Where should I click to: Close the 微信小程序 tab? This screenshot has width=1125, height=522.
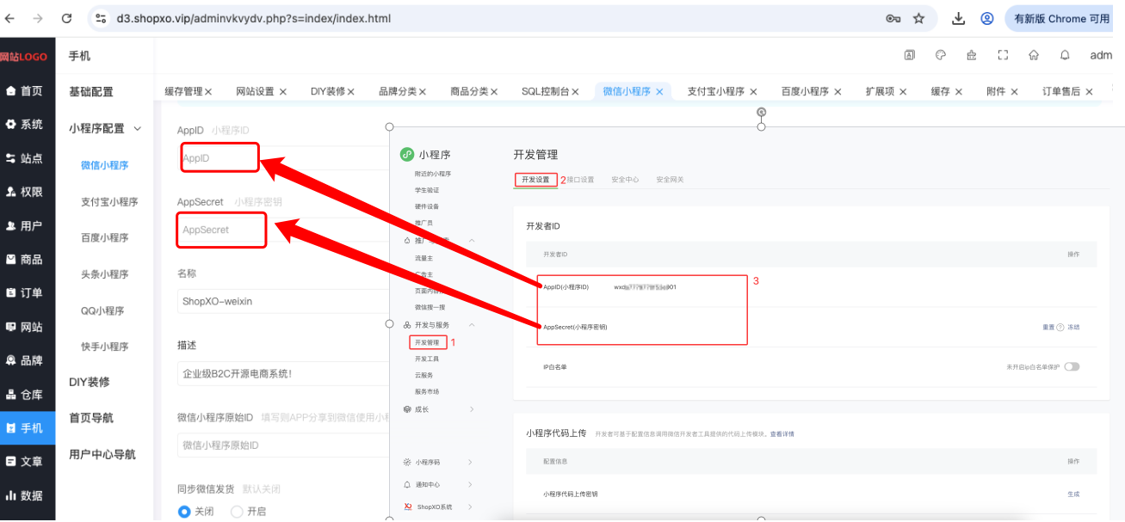[659, 91]
